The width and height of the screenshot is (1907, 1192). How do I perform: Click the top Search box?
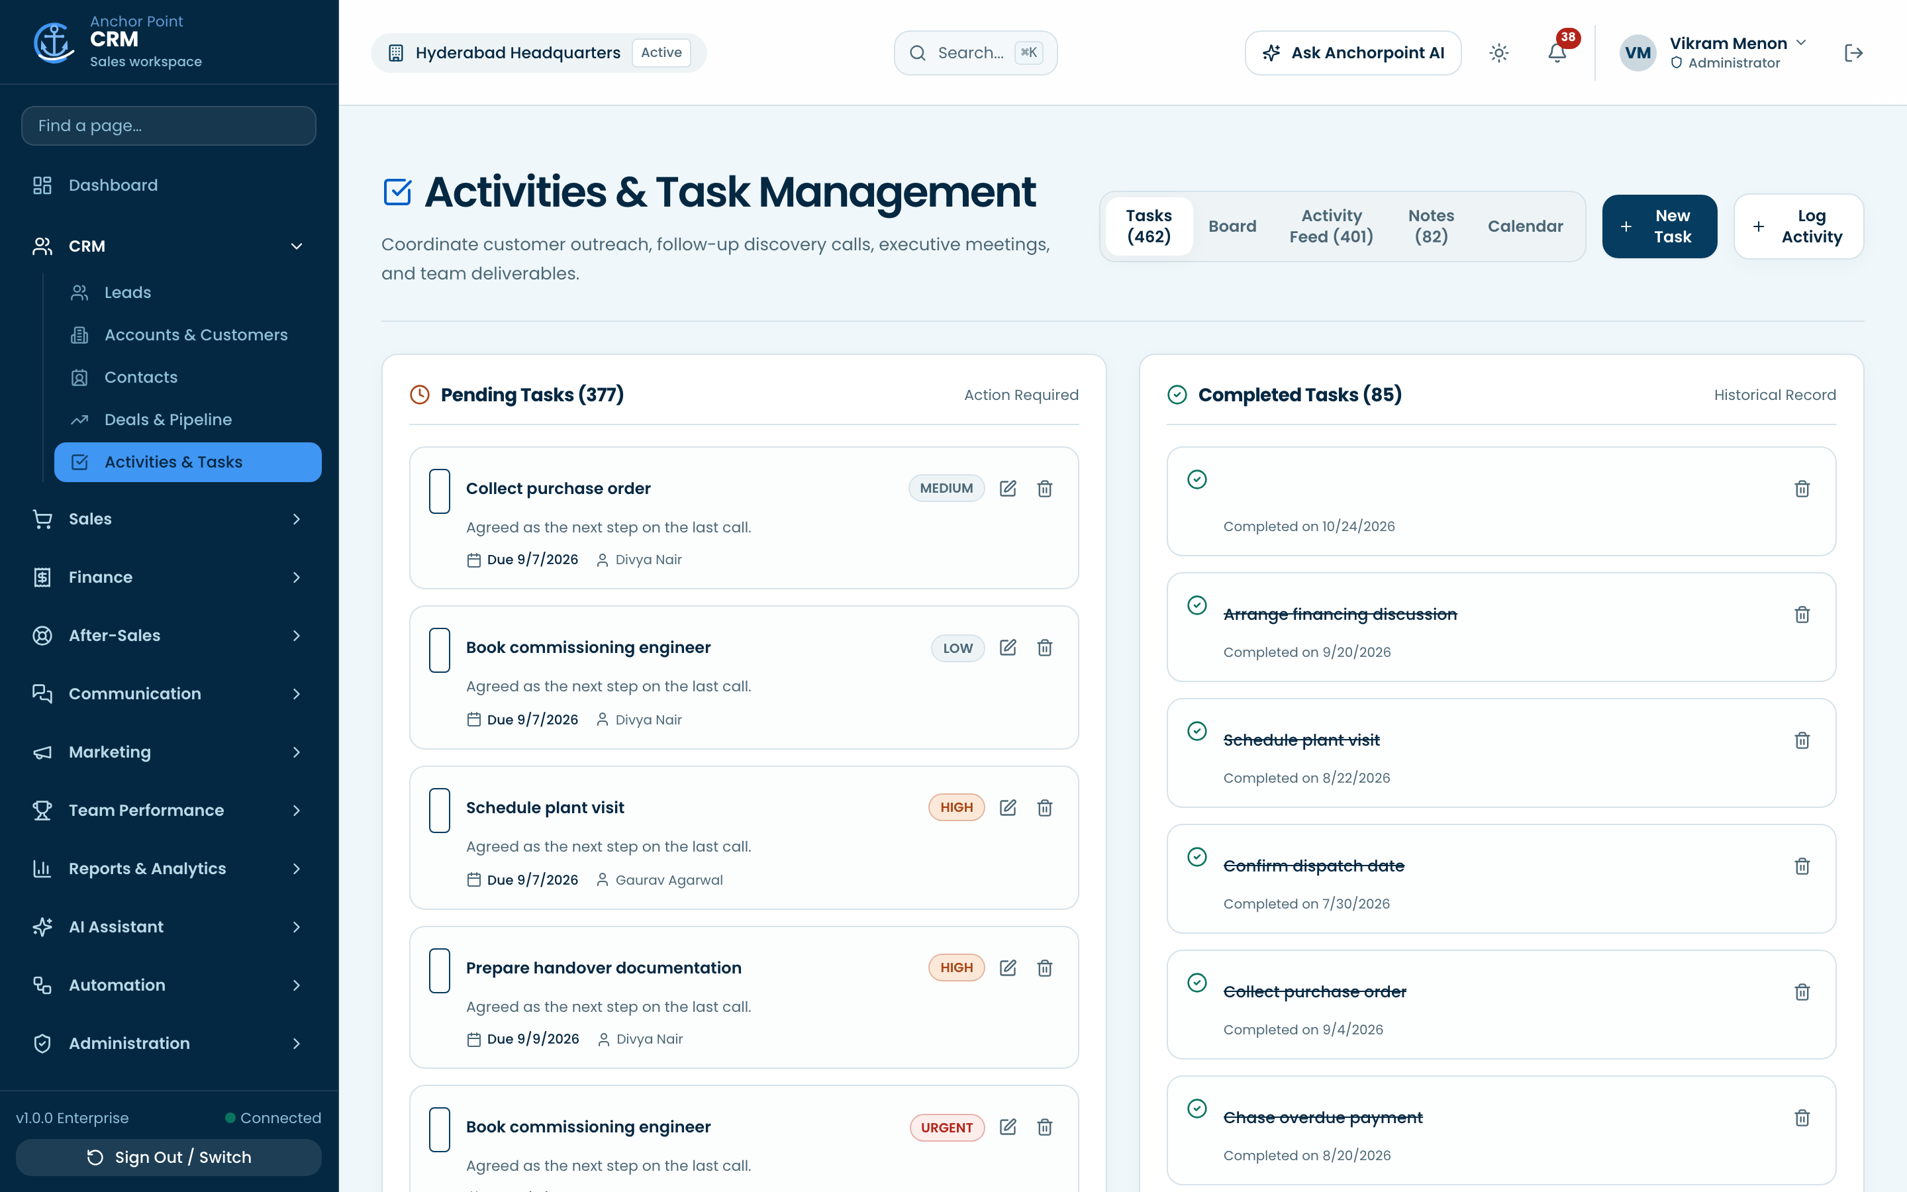coord(975,53)
